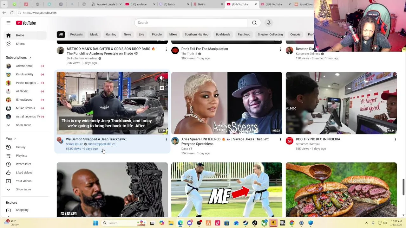Select the Podcasts filter chip

coord(76,35)
